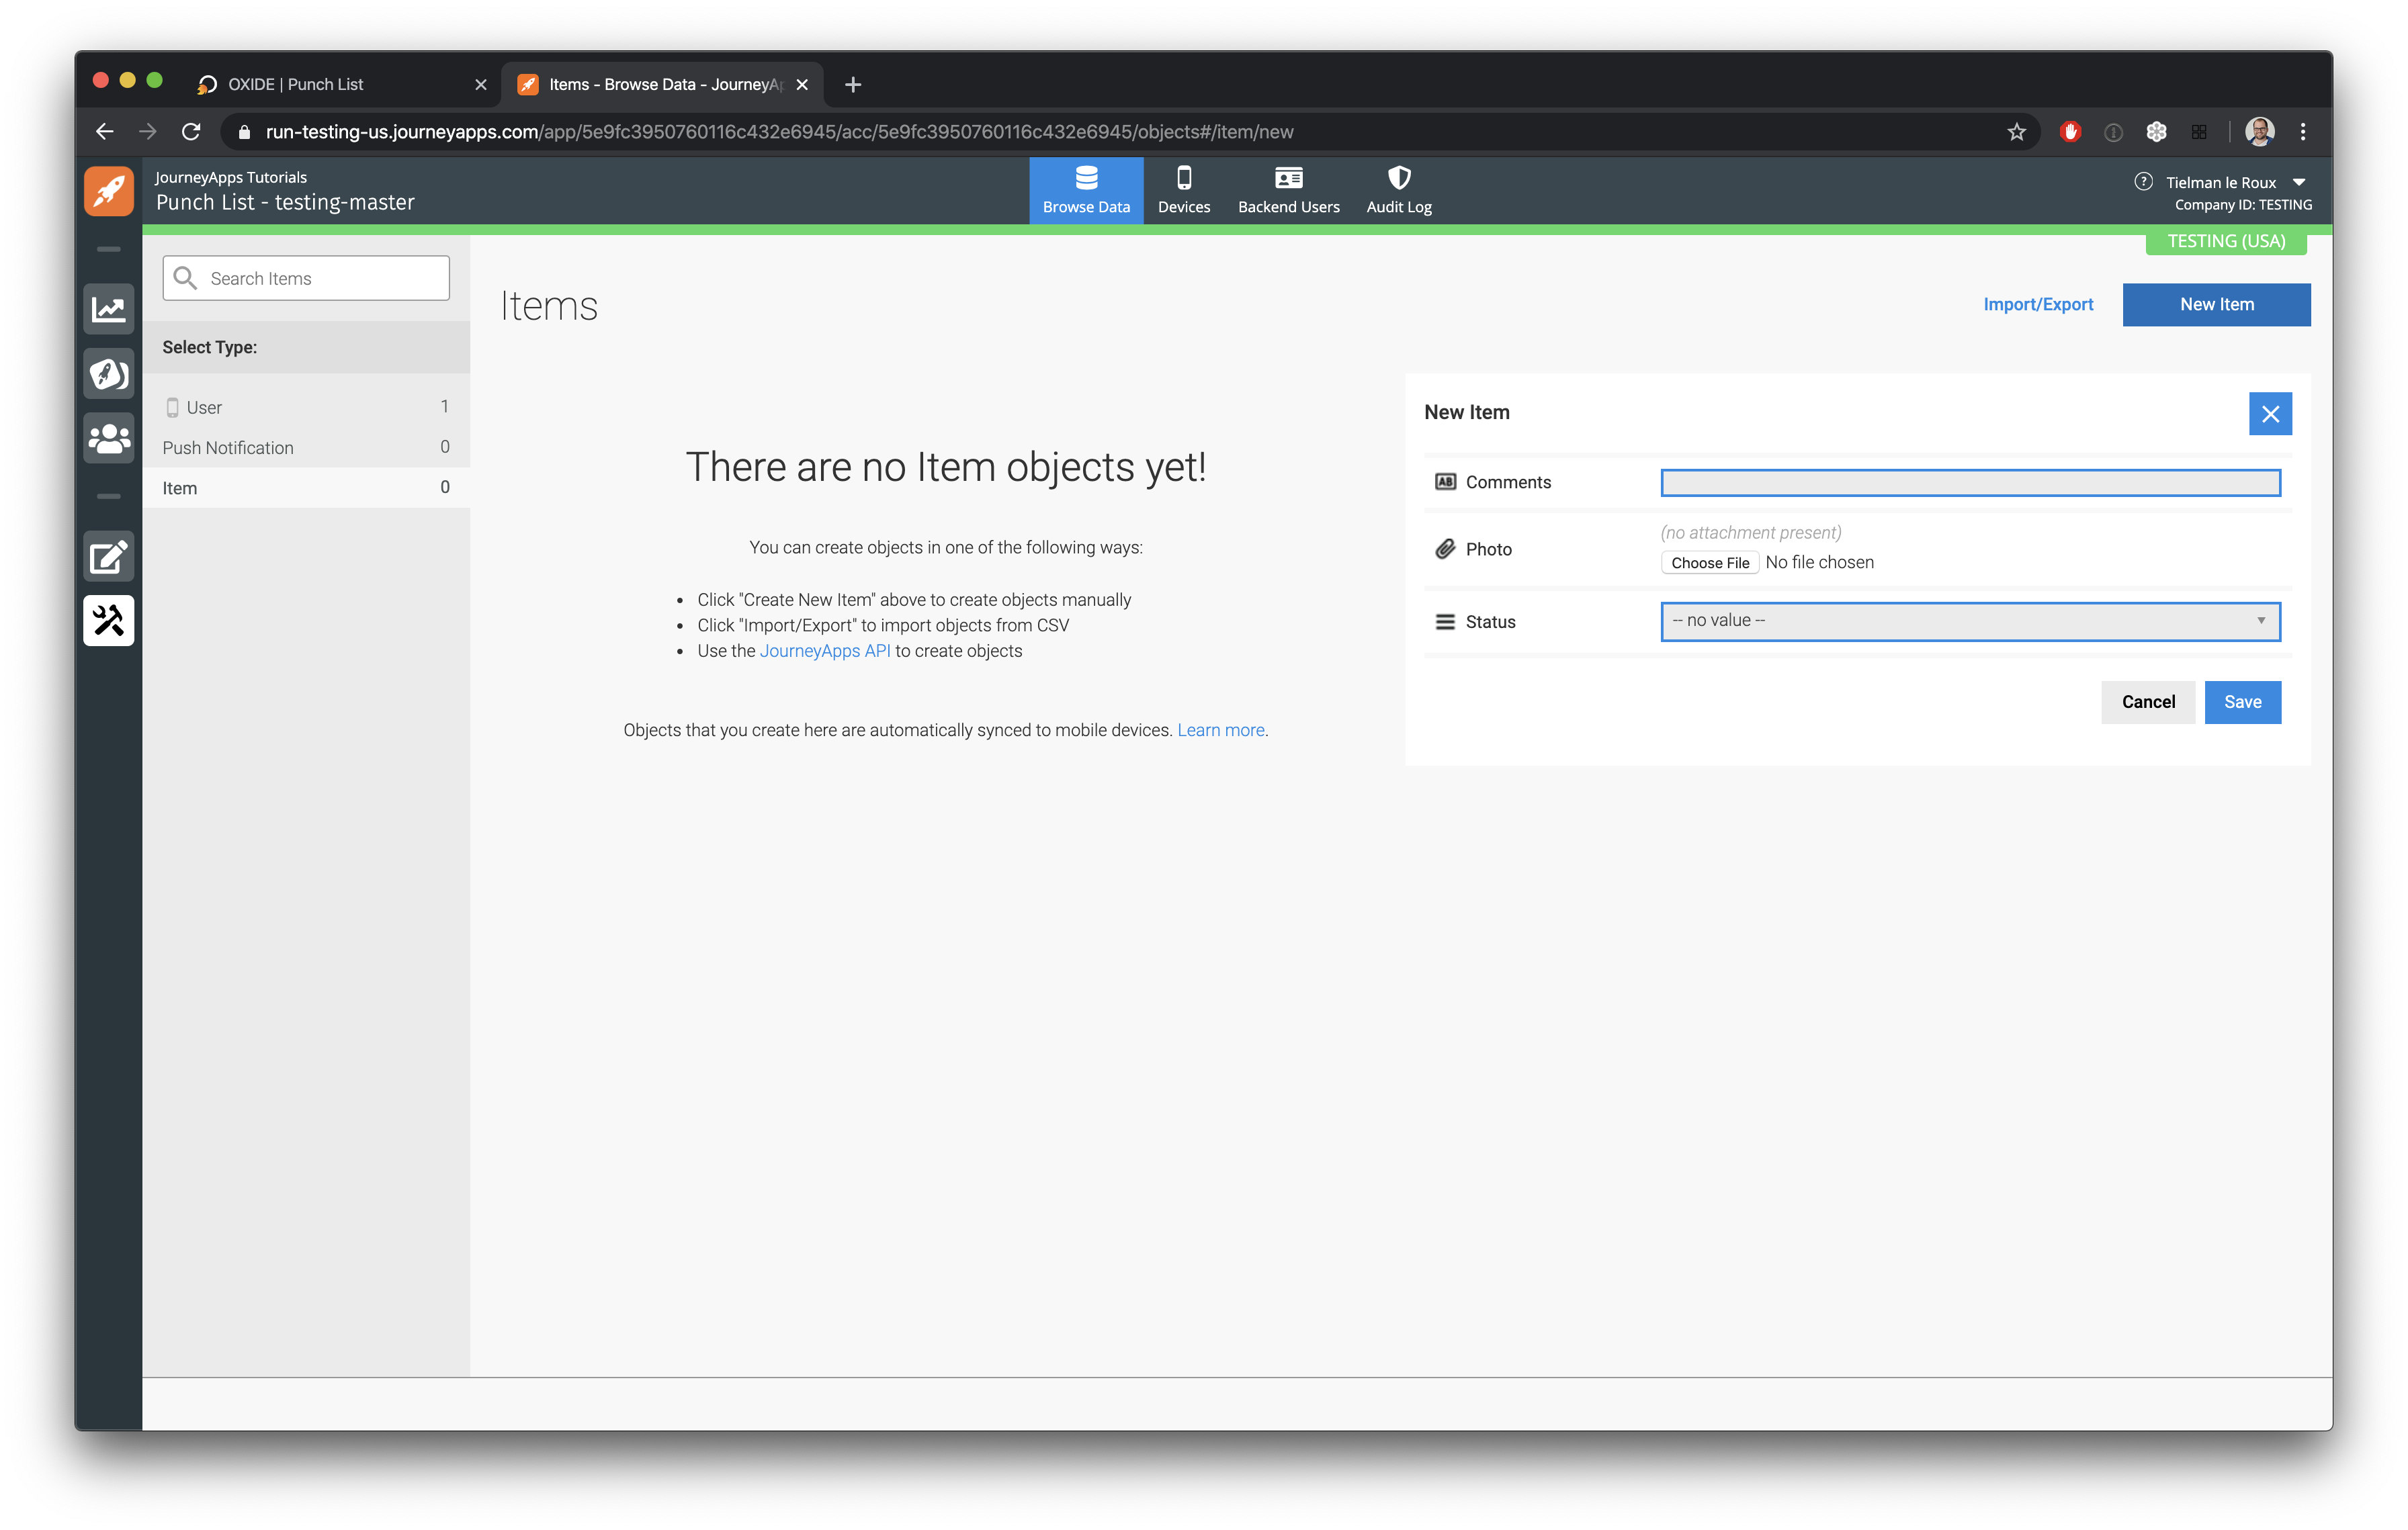Select the Devices tab label
Viewport: 2408px width, 1530px height.
(x=1184, y=207)
